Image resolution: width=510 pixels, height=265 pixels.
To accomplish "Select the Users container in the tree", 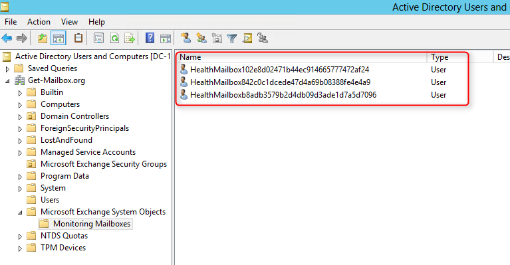I will 50,200.
